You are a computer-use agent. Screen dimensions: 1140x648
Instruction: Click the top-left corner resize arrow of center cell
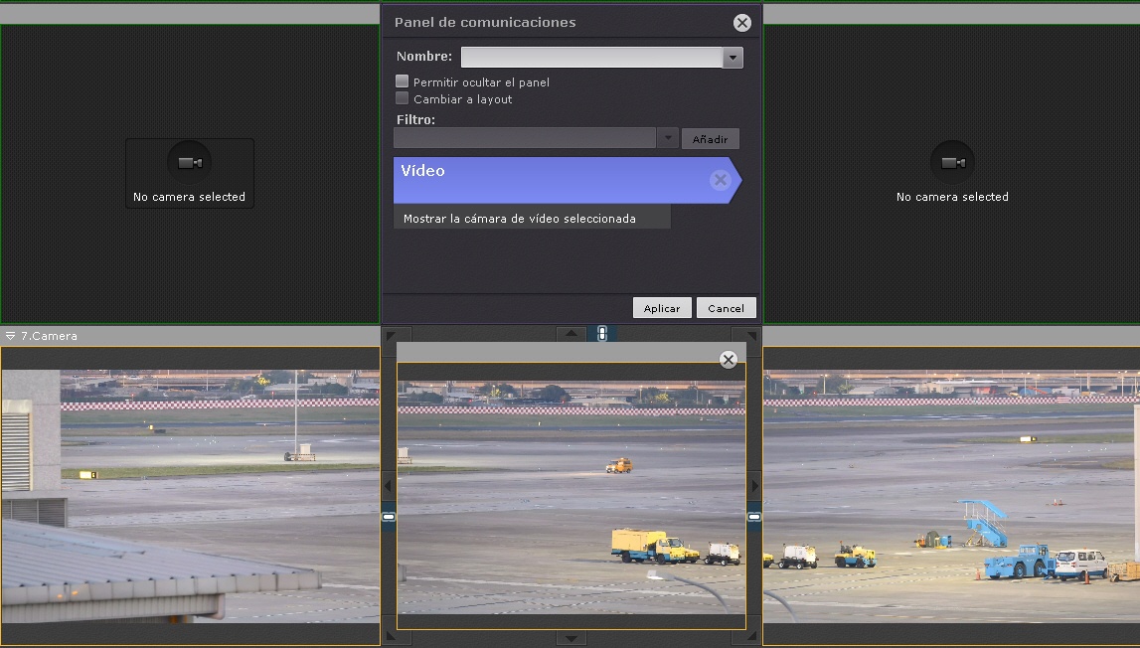[x=391, y=336]
